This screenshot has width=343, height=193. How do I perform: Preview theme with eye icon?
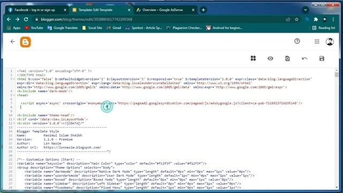270,58
